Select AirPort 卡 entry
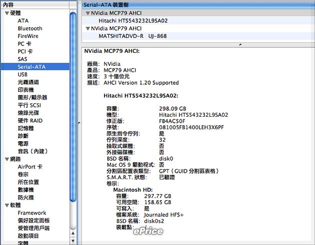 pos(30,167)
